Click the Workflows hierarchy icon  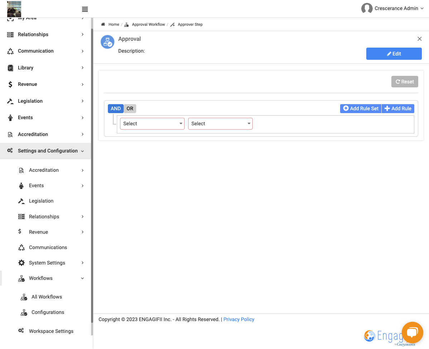(22, 278)
